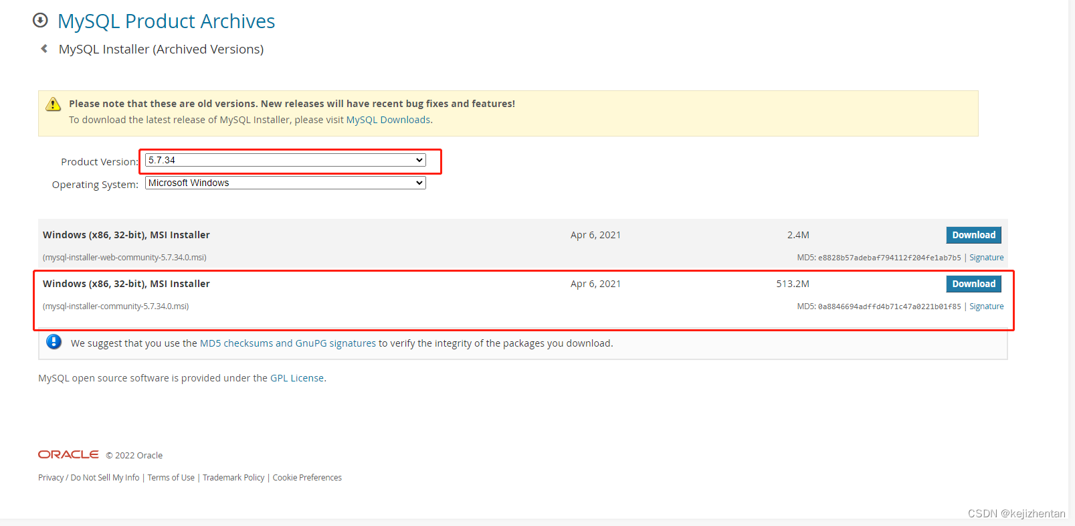This screenshot has height=526, width=1075.
Task: Click the 513.2M file size
Action: tap(793, 284)
